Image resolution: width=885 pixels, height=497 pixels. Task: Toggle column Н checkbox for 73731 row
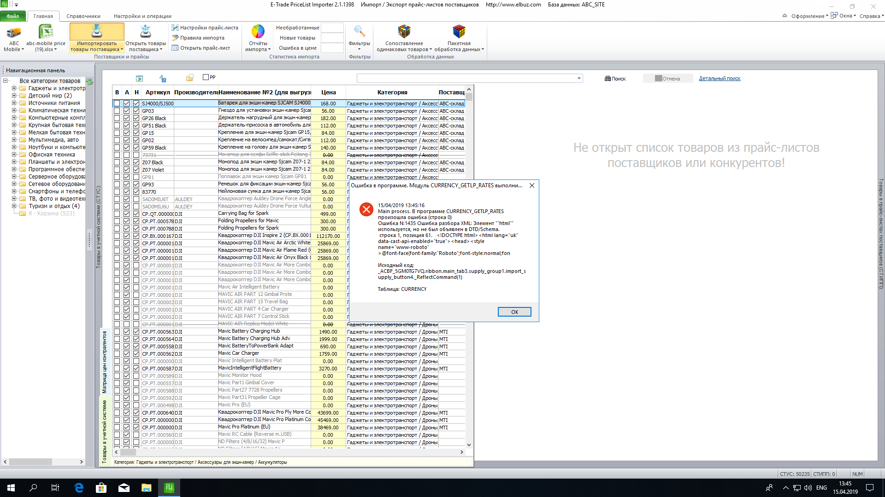click(136, 155)
